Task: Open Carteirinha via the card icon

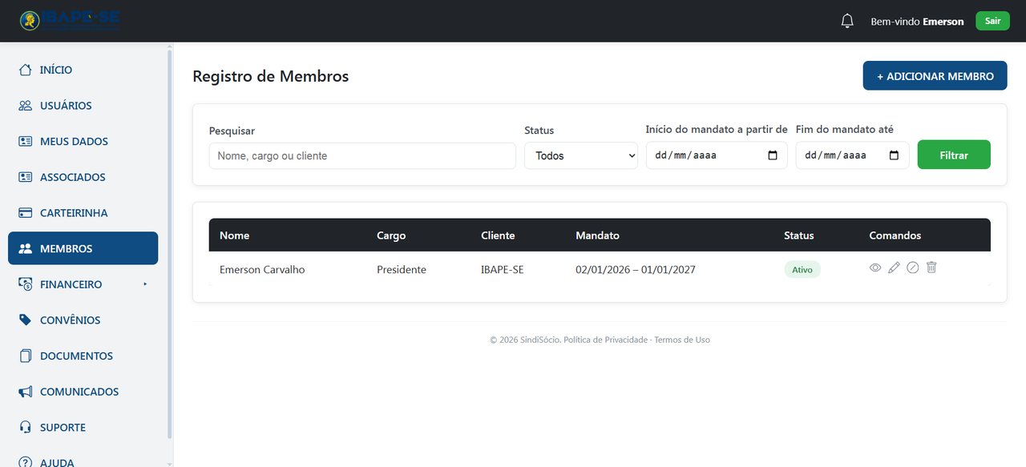Action: coord(26,213)
